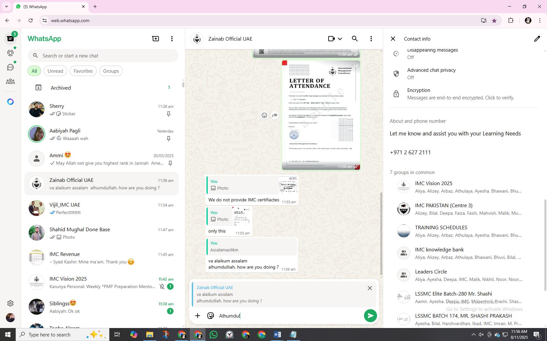Expand the call options dropdown arrow
547x341 pixels.
pyautogui.click(x=340, y=39)
